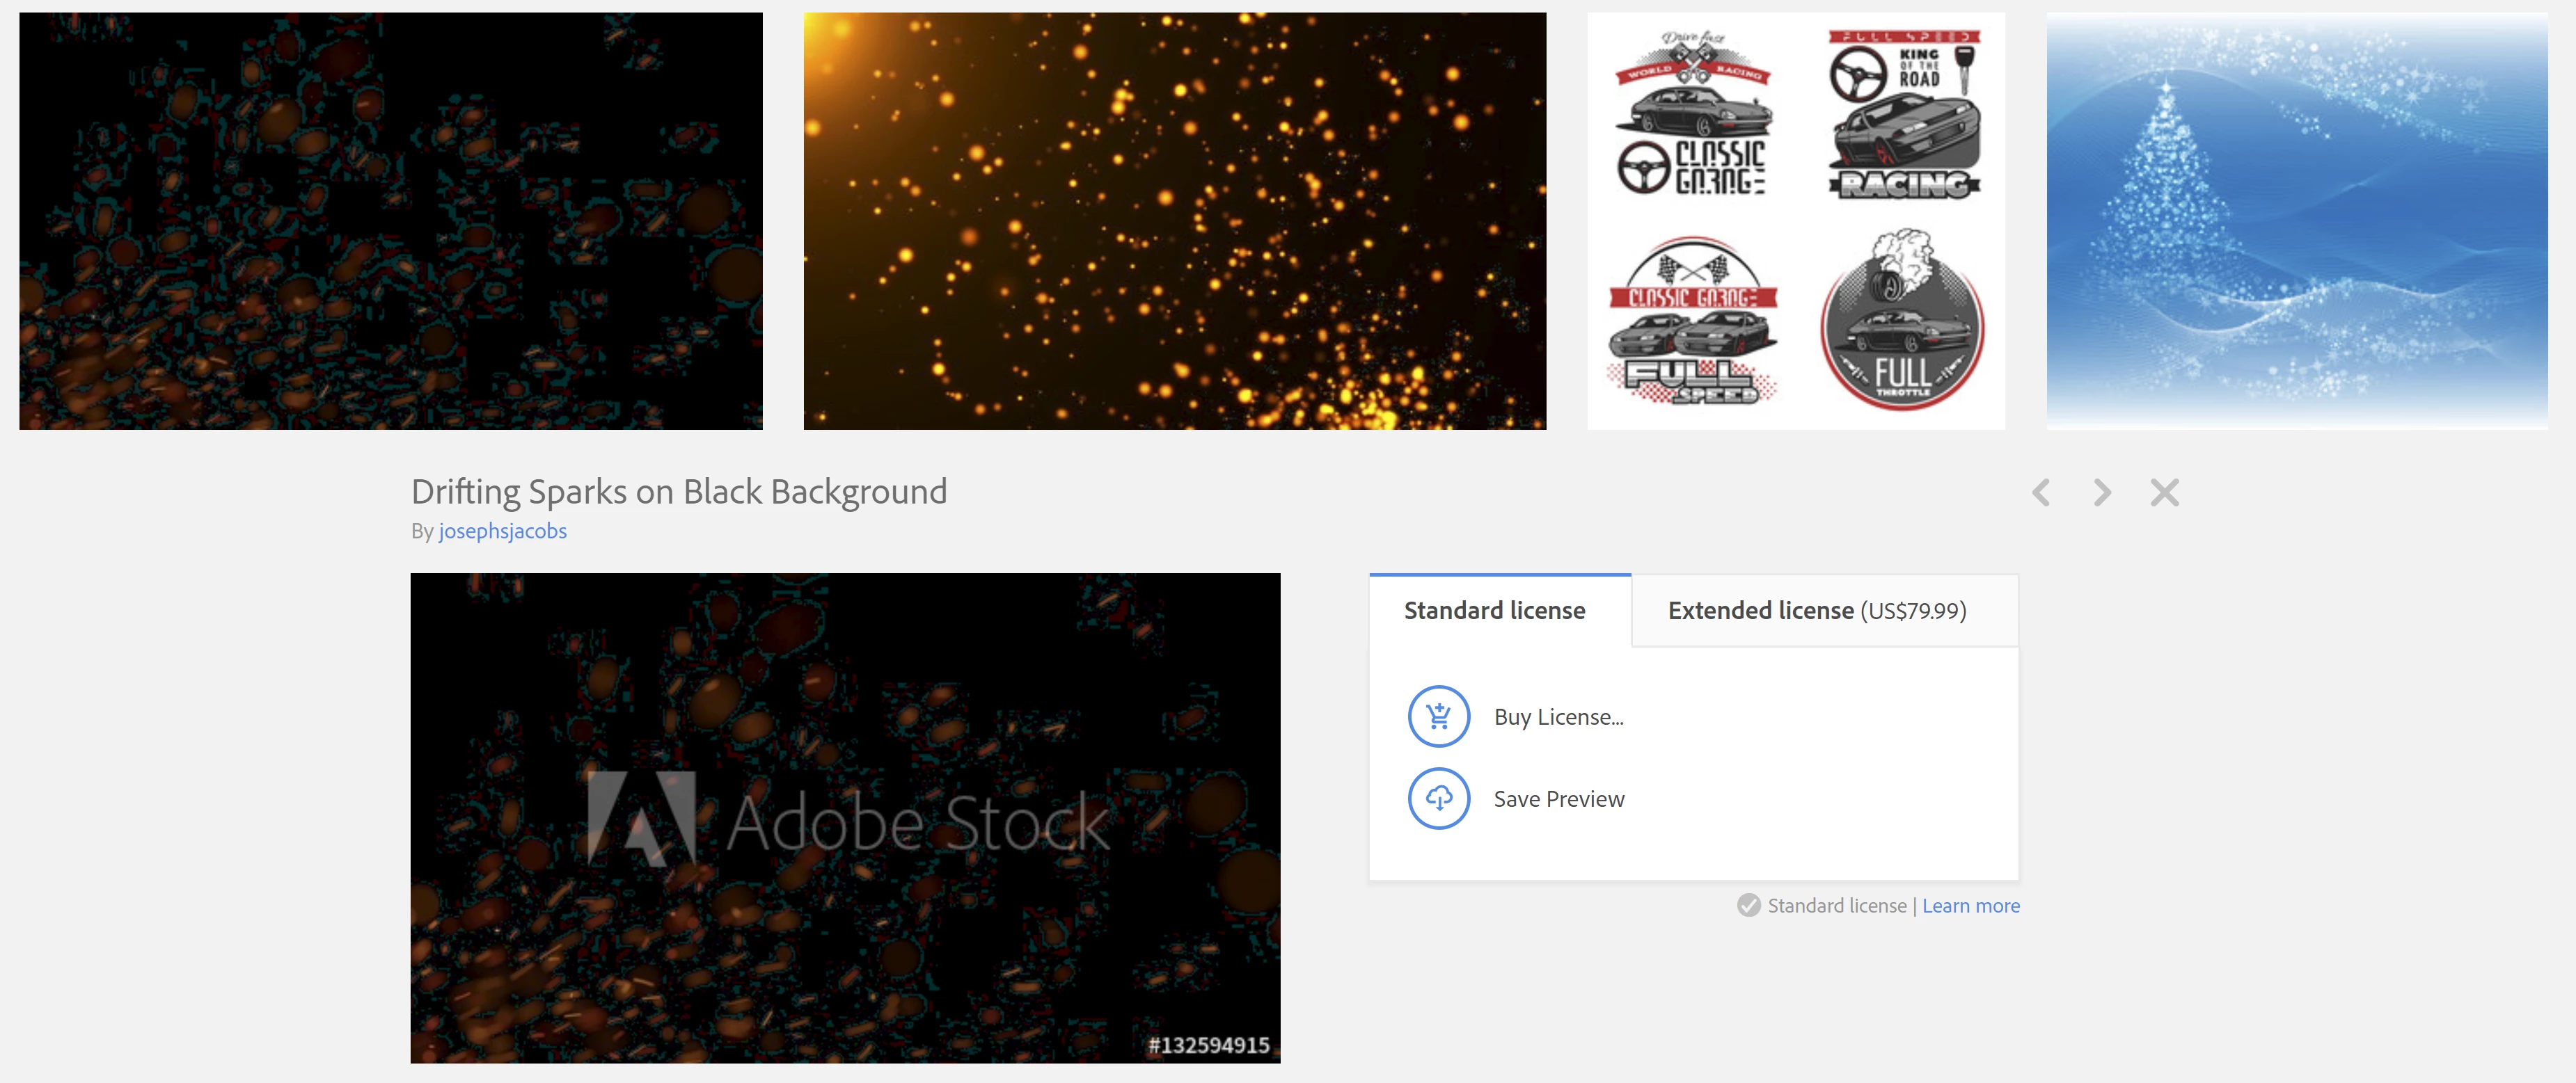Viewport: 2576px width, 1083px height.
Task: Go to previous asset with left chevron
Action: coord(2041,492)
